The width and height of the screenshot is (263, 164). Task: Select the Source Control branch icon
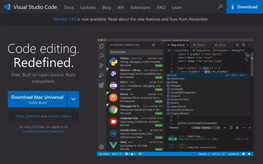(102, 66)
